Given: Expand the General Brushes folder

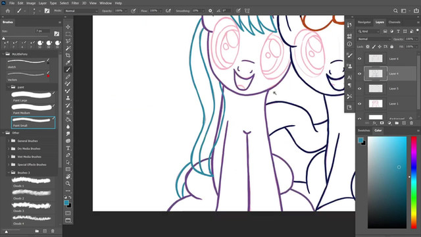Looking at the screenshot, I should click(x=9, y=141).
